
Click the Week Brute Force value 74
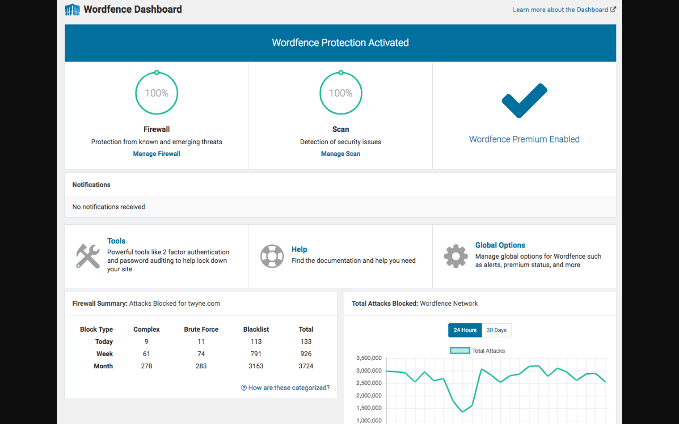pyautogui.click(x=201, y=354)
